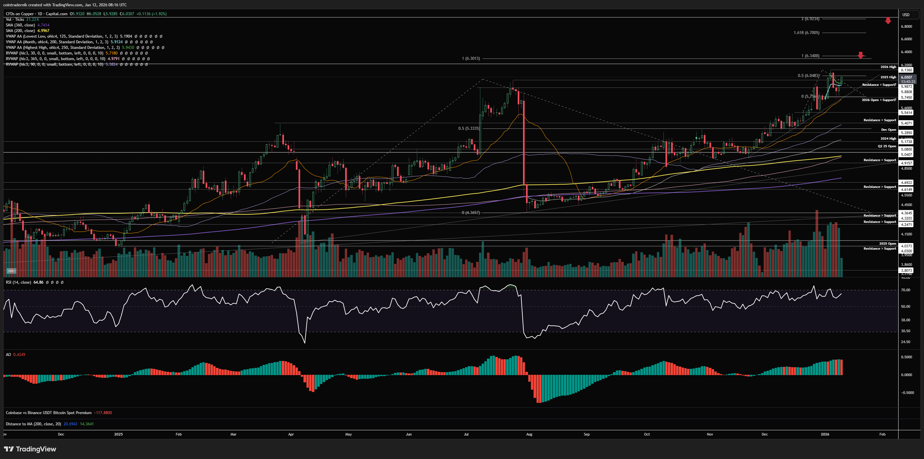Toggle the SMA (360, close) indicator legend

tap(20, 25)
